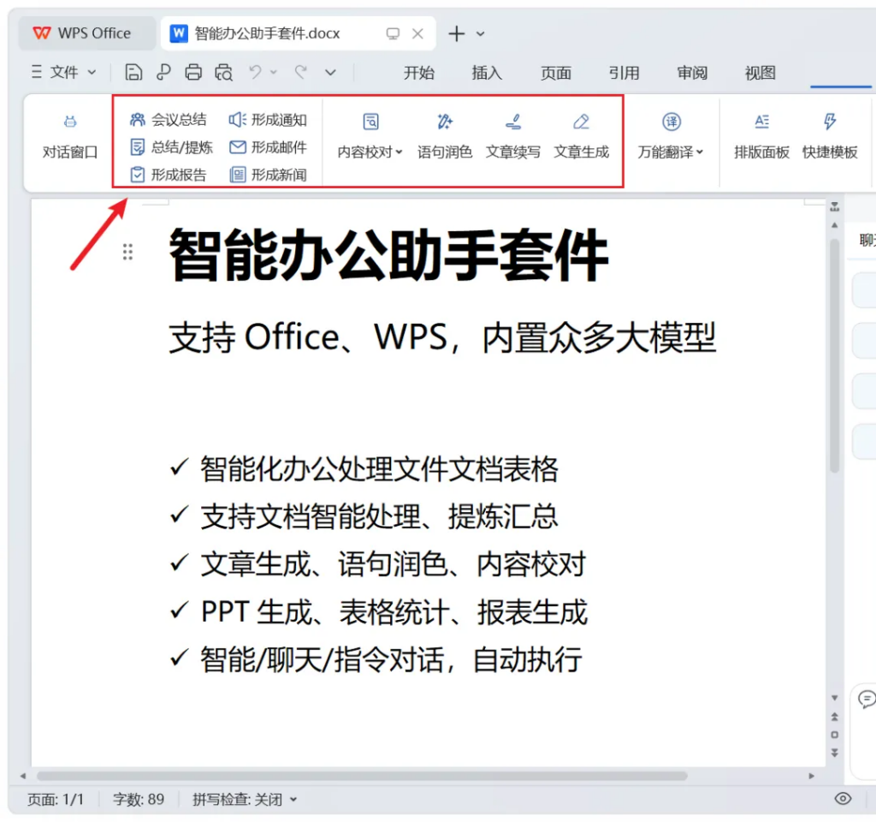Click the horizontal scrollbar below the document
Screen dimensions: 876x822
[359, 776]
